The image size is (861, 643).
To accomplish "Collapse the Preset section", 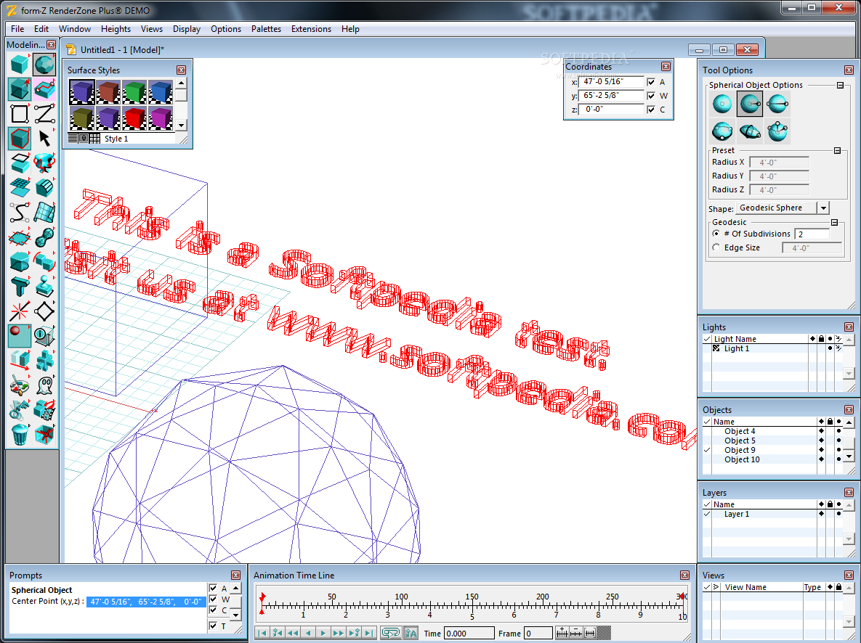I will [x=838, y=150].
